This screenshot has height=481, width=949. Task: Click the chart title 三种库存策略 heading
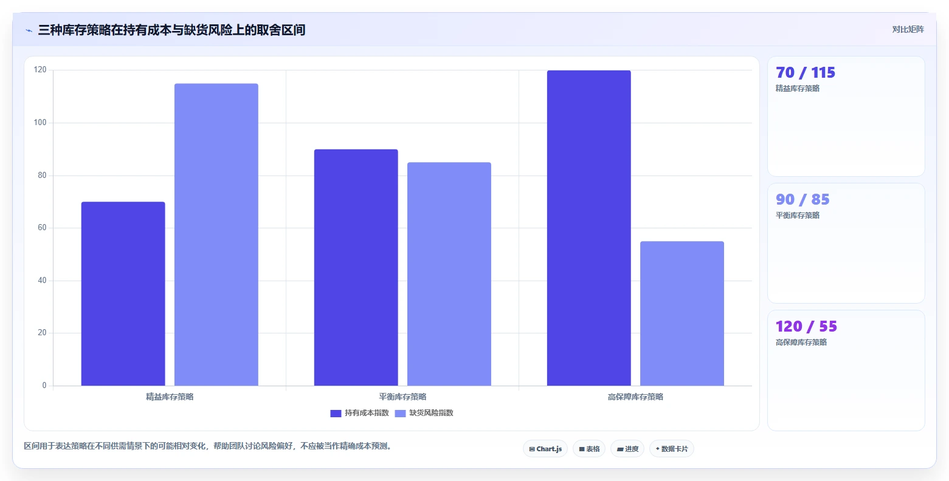pos(171,30)
